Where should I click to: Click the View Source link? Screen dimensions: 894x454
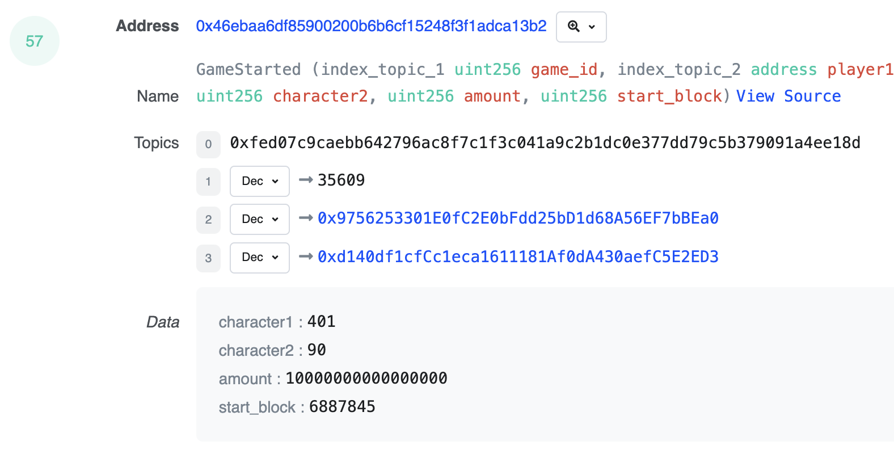point(788,96)
